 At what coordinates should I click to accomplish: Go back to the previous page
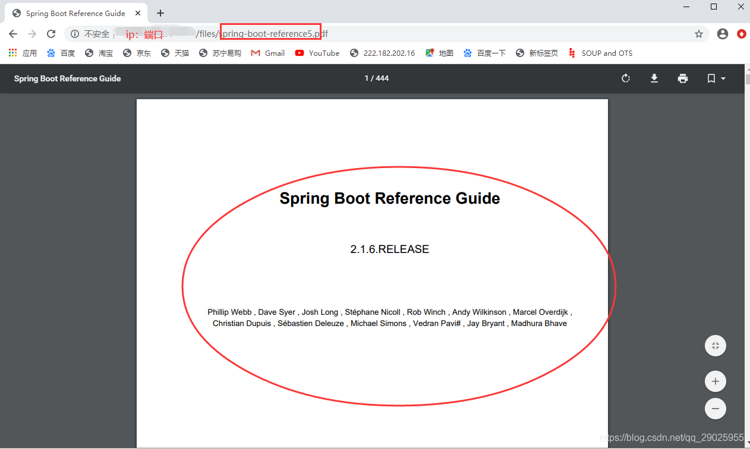coord(13,34)
